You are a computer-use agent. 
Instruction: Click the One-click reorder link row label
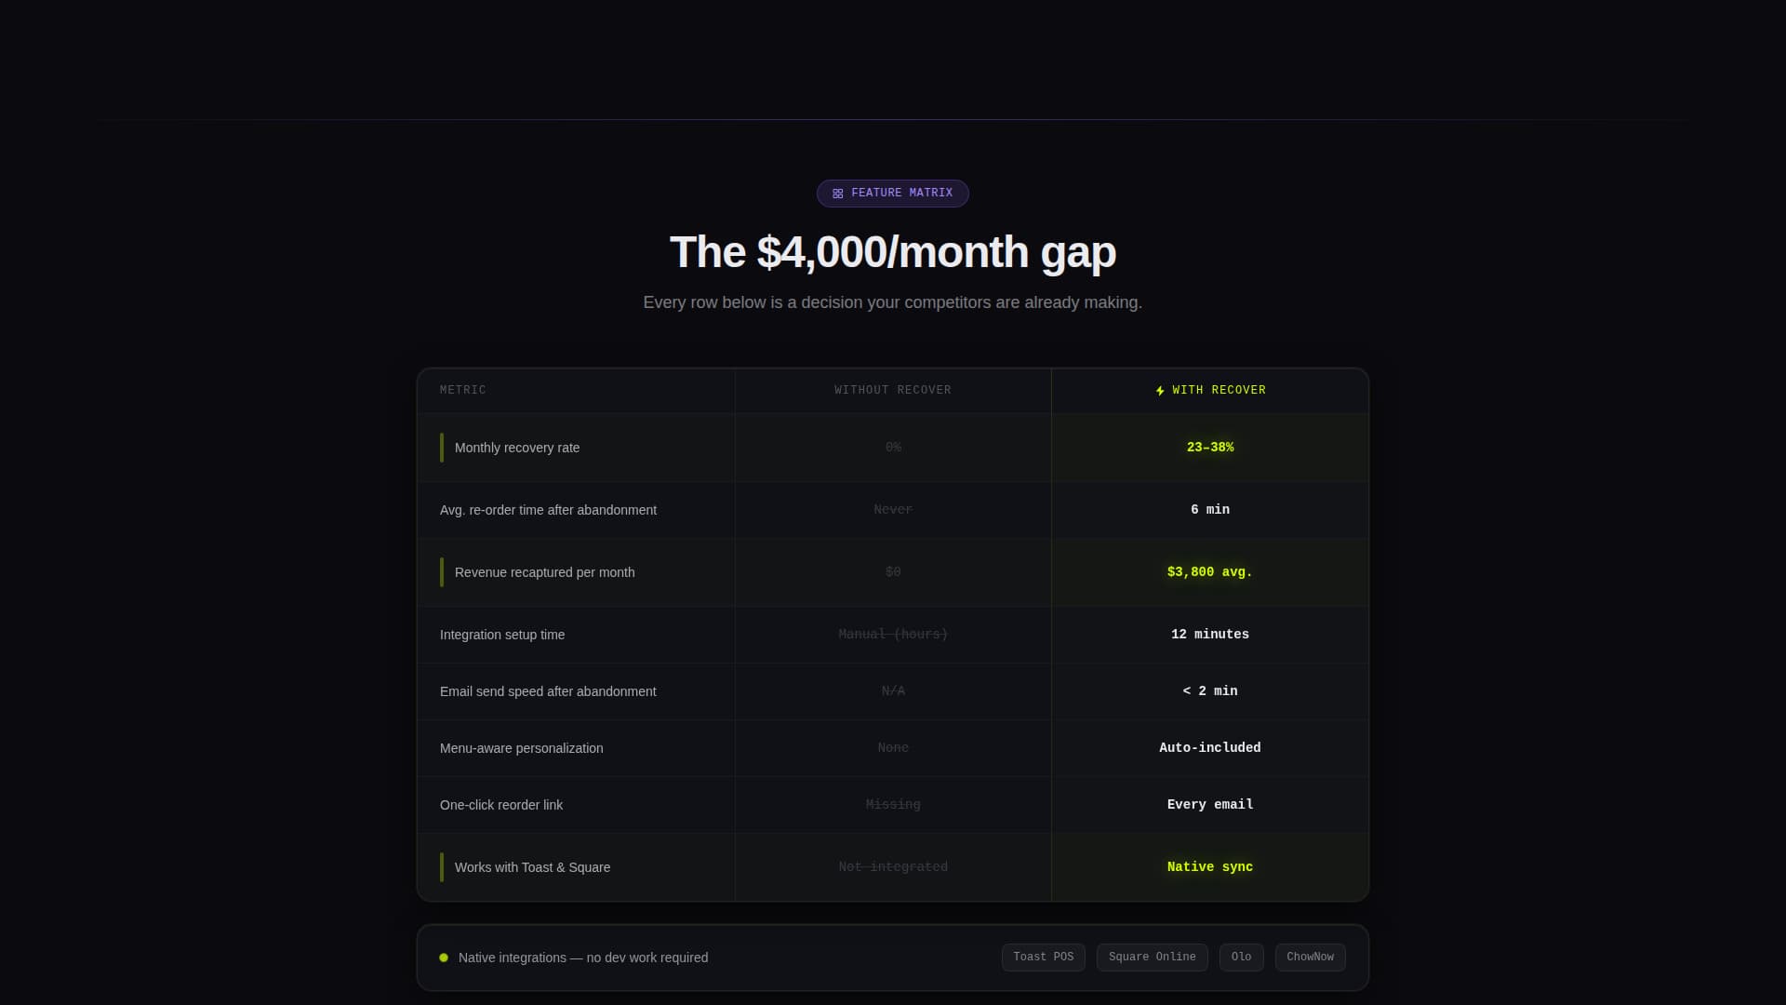(x=501, y=805)
